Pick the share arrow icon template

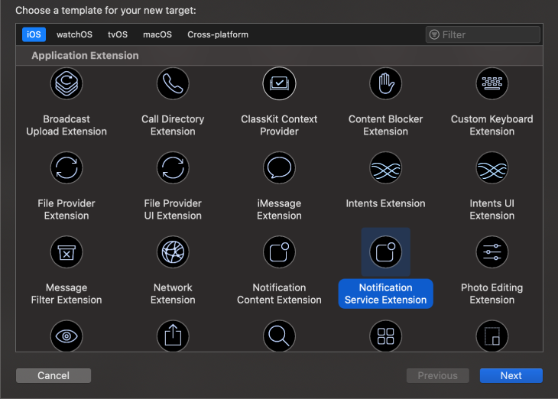(173, 336)
